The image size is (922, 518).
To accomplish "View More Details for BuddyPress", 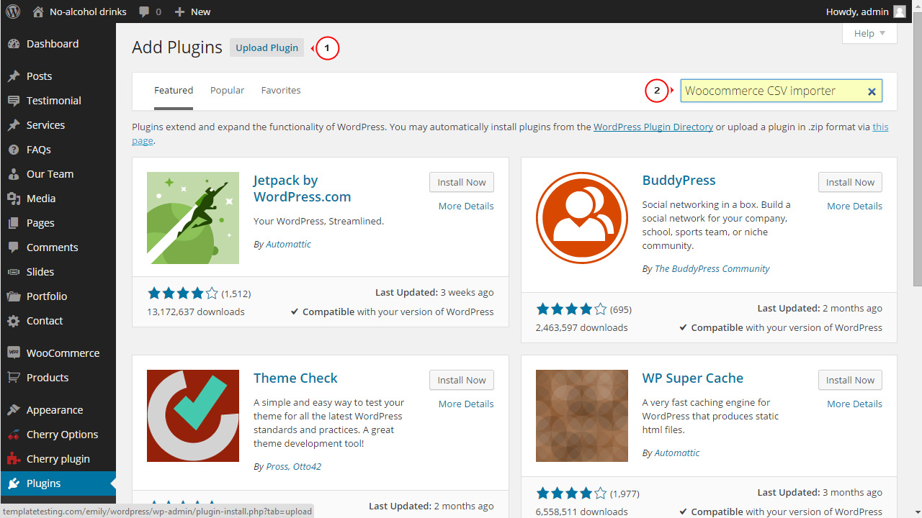I will (x=854, y=206).
